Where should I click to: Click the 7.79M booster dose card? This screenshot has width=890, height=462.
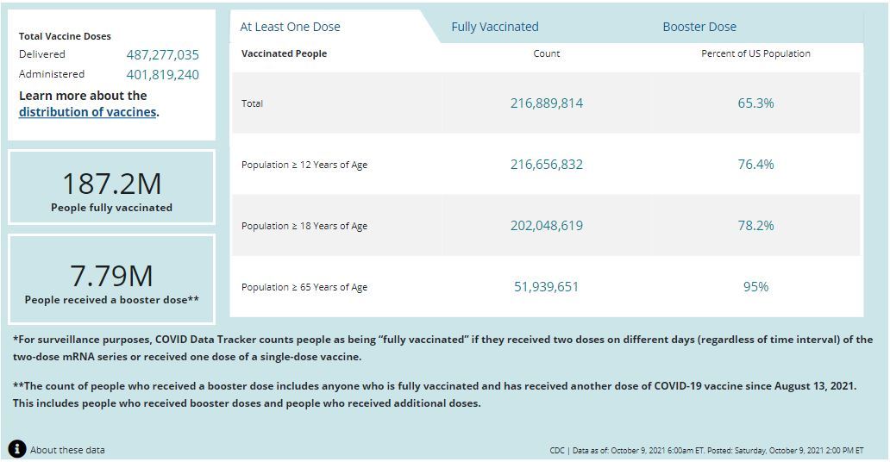(111, 281)
